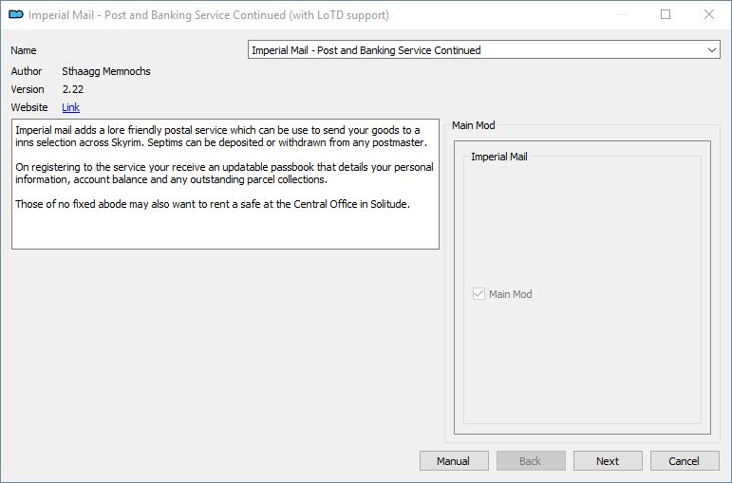The width and height of the screenshot is (732, 483).
Task: Click the Back button
Action: coord(531,460)
